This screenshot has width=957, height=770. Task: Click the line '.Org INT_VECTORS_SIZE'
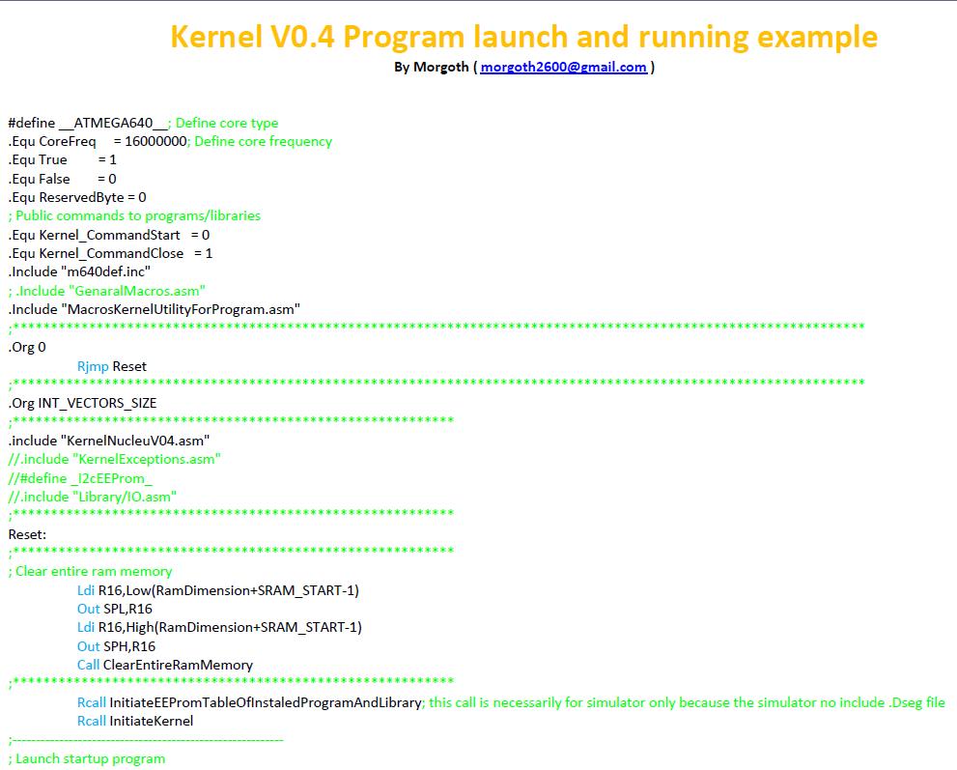point(82,403)
